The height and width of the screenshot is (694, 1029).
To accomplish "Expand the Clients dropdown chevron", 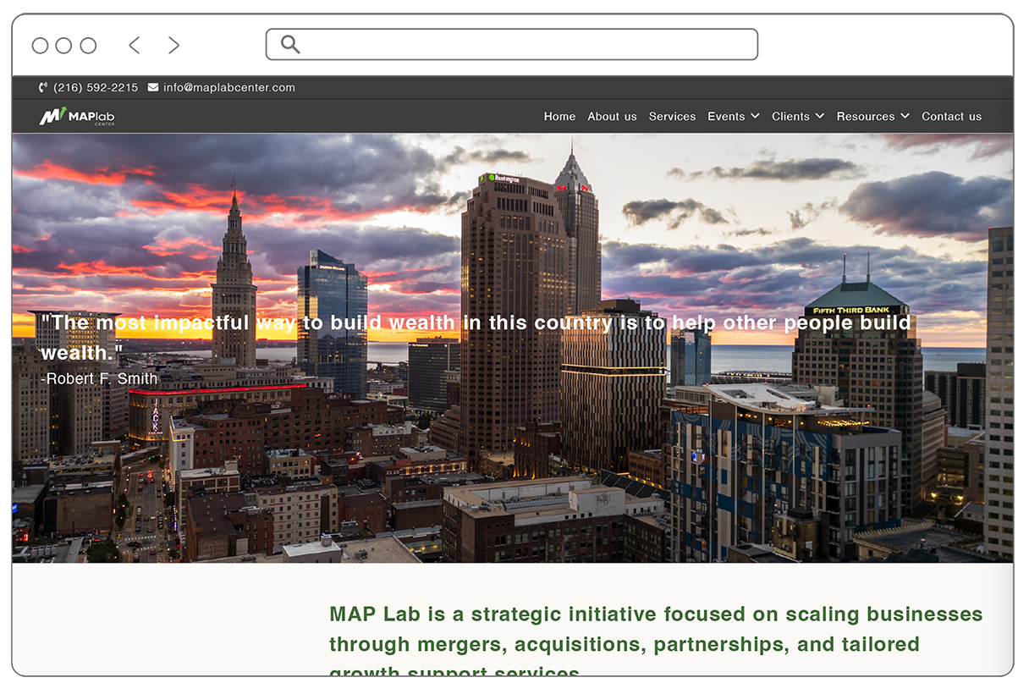I will [x=819, y=116].
